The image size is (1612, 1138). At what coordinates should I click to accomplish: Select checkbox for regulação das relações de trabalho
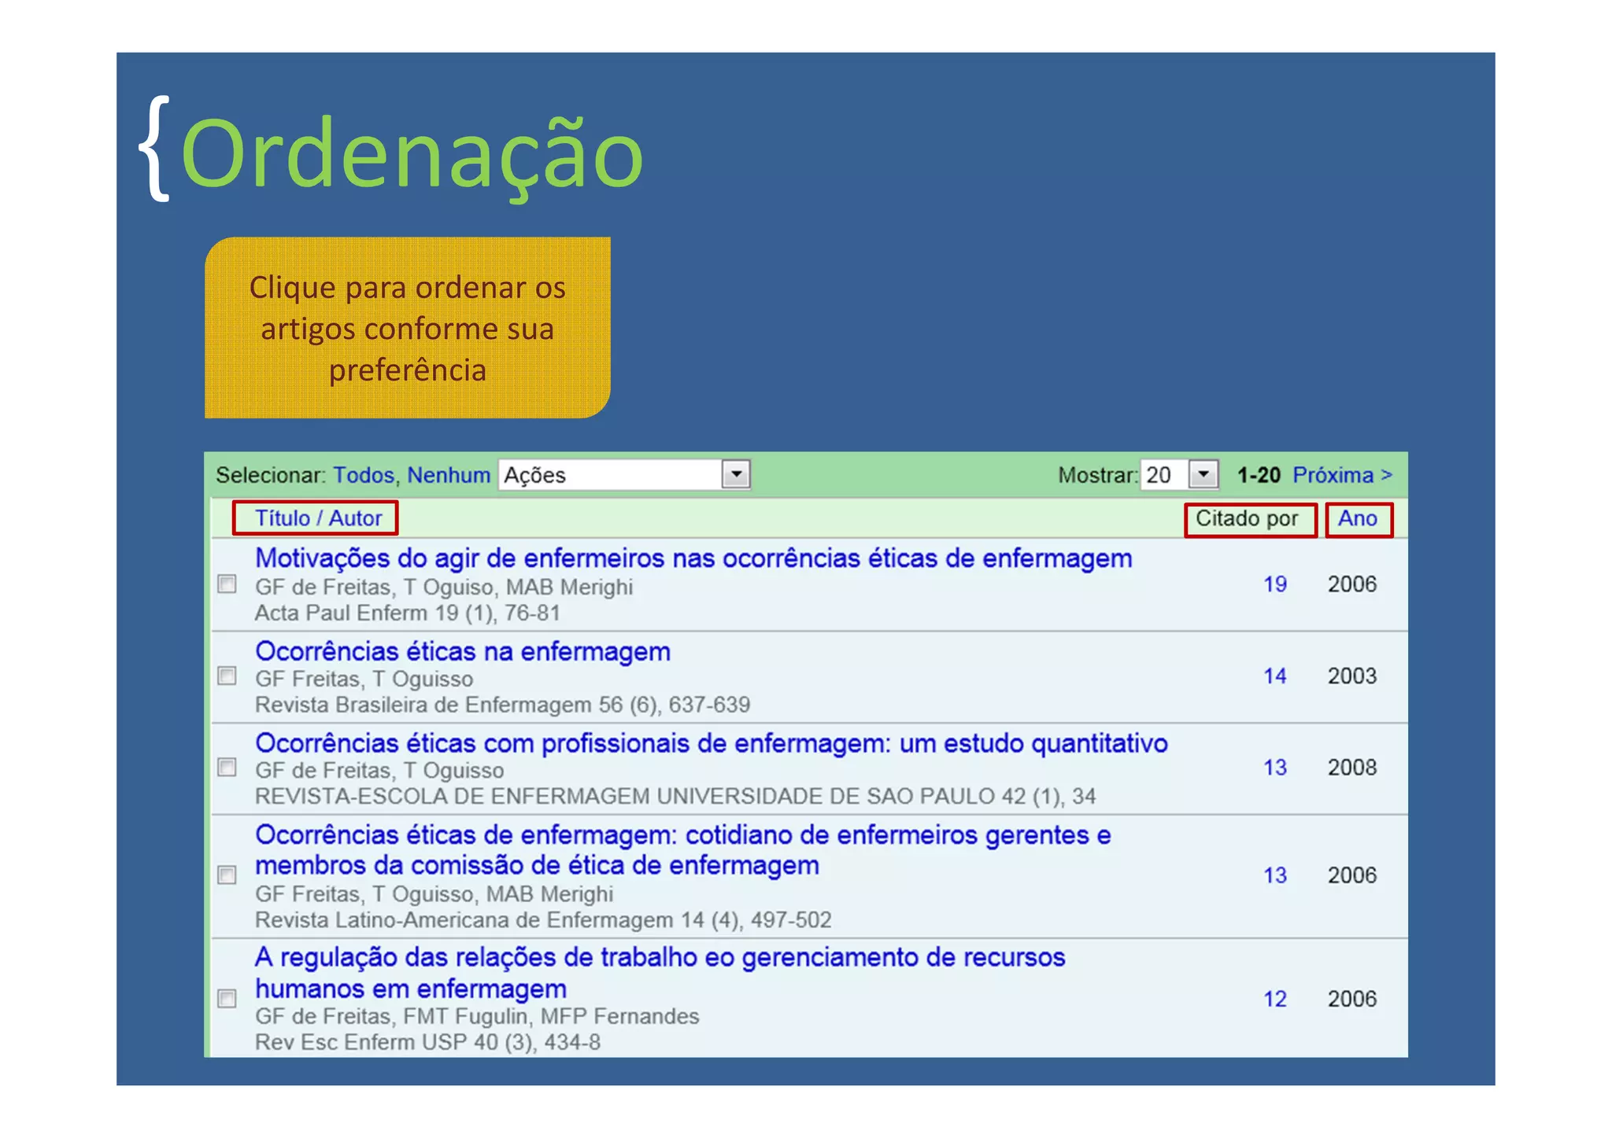[227, 998]
